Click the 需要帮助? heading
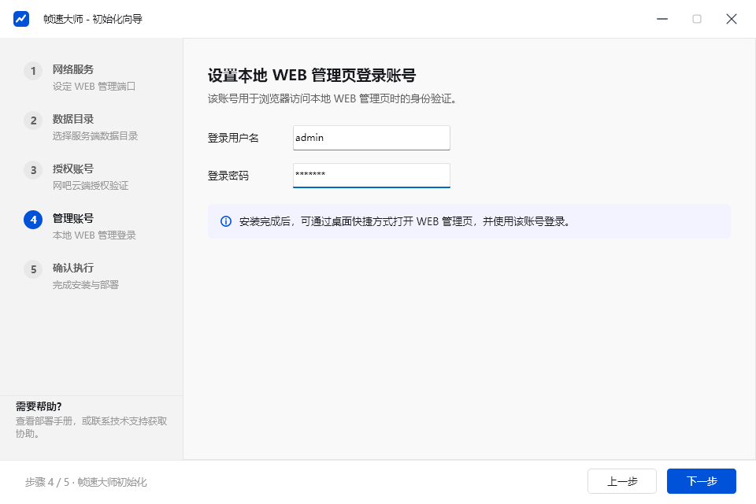756x504 pixels. point(39,406)
